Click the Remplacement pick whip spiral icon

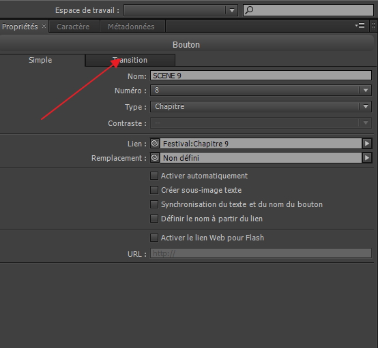coord(155,158)
